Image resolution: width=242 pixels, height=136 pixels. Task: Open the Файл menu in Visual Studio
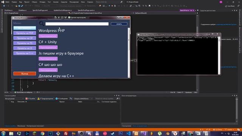click(x=8, y=2)
